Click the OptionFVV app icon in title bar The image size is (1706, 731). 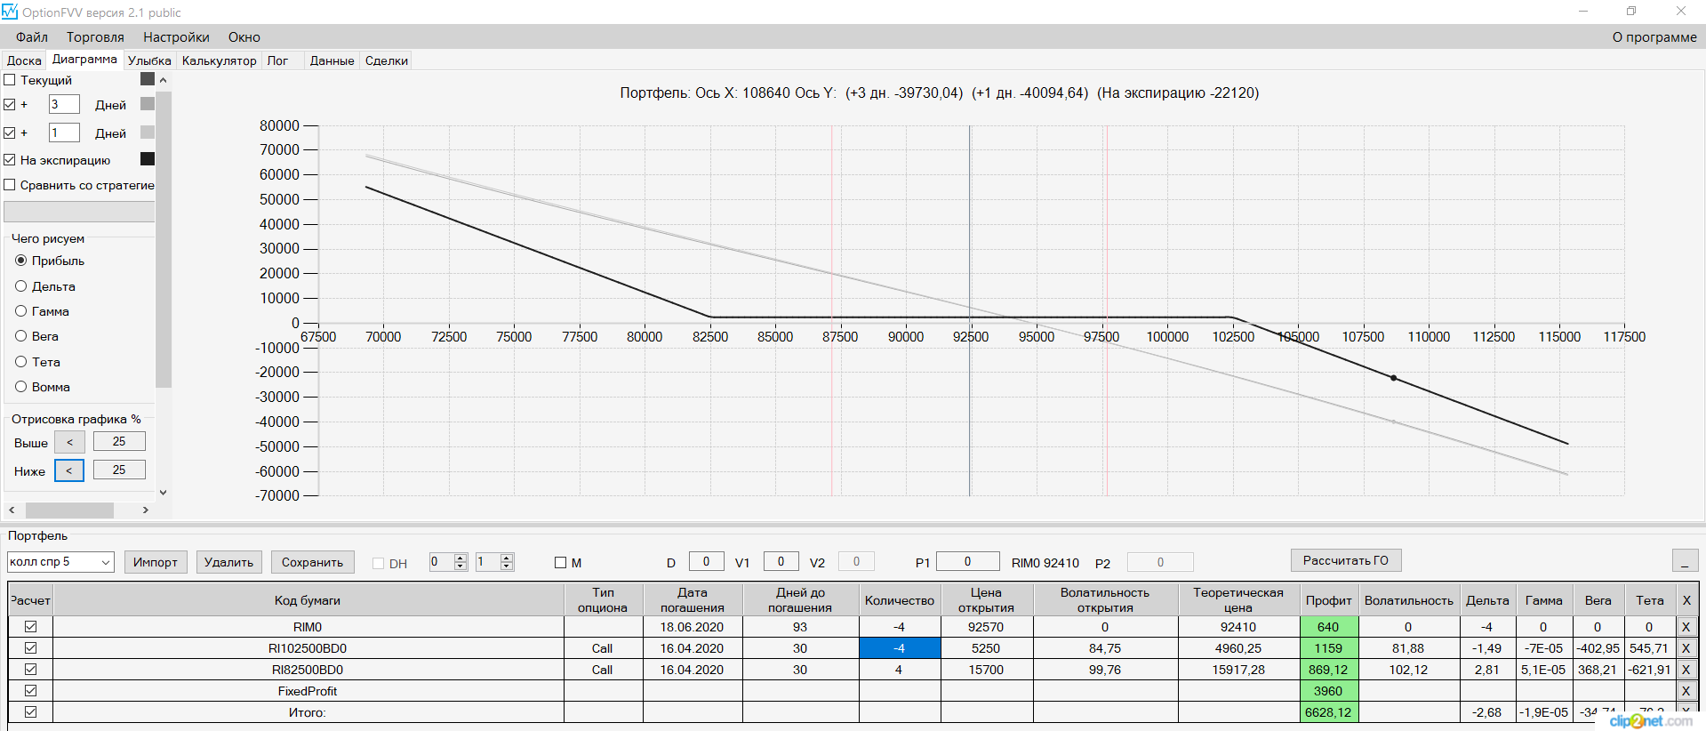[10, 12]
